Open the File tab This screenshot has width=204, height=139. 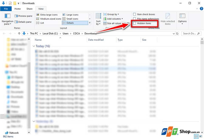click(6, 9)
